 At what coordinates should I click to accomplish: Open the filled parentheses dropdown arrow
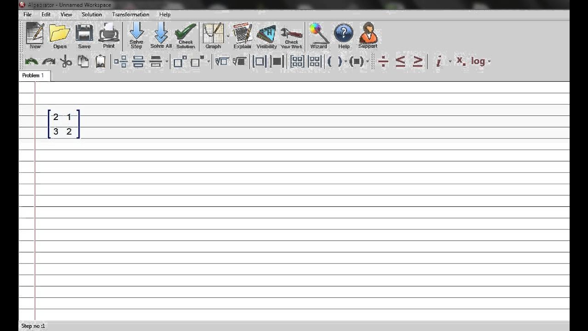367,62
